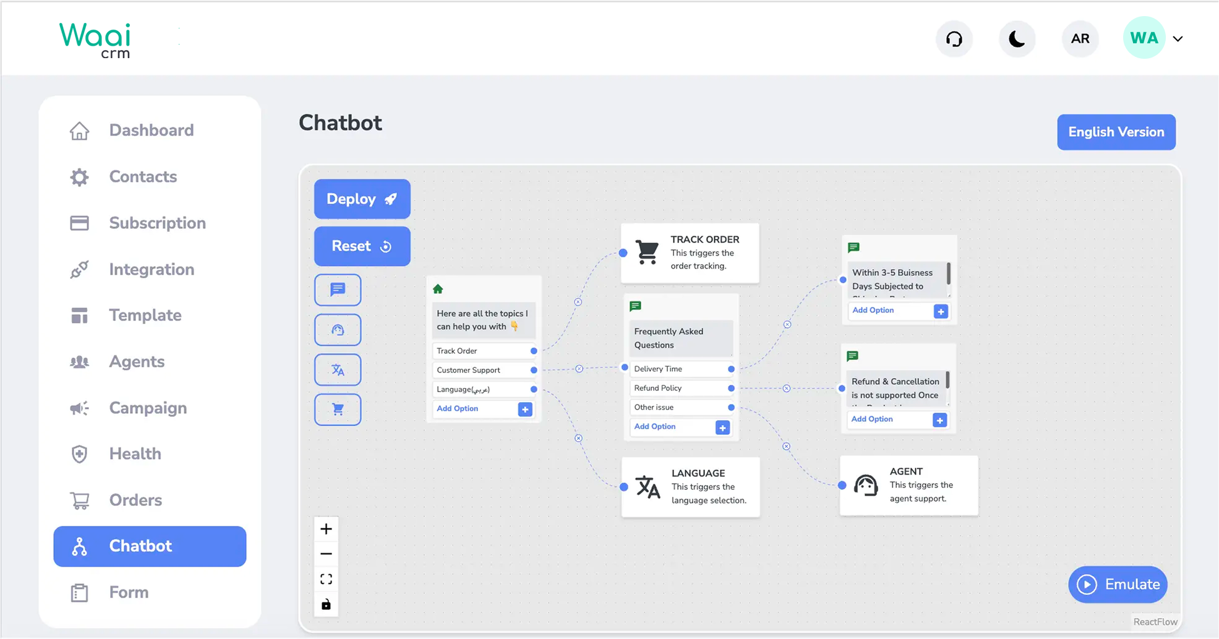Click the Health shield icon
Viewport: 1219px width, 639px height.
tap(79, 454)
